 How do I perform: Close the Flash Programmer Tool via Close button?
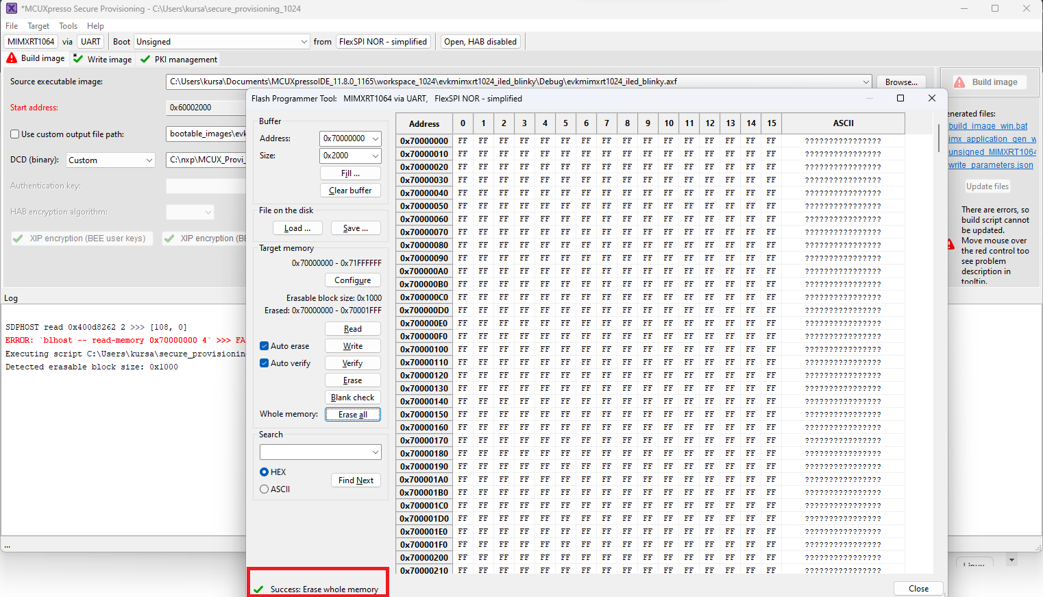click(x=918, y=589)
